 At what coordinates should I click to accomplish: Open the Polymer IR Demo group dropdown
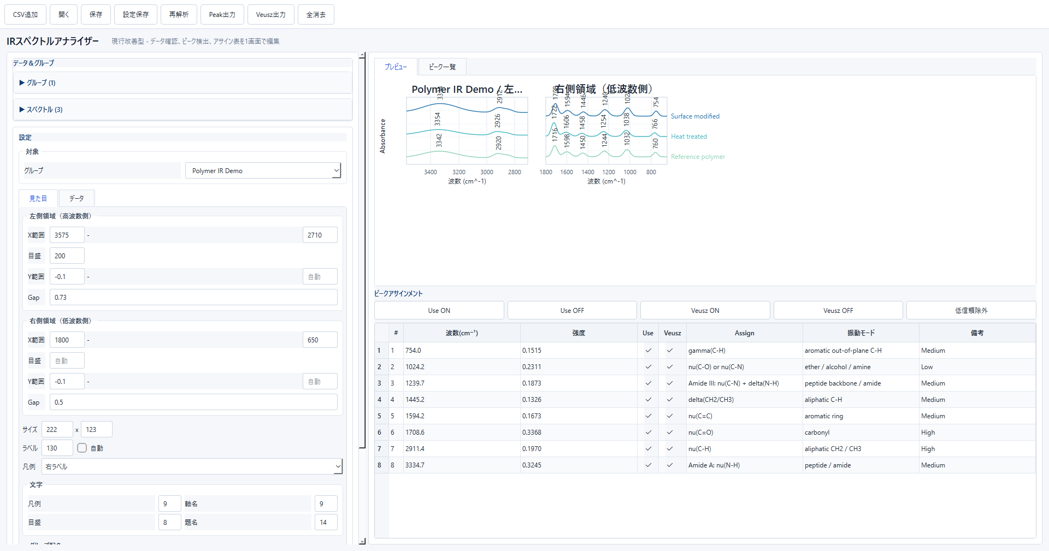point(263,171)
